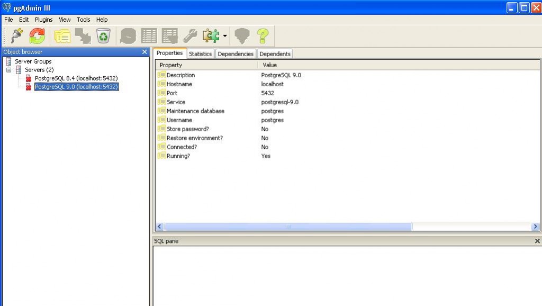The image size is (542, 306).
Task: Click the maintenance wrench icon
Action: 190,36
